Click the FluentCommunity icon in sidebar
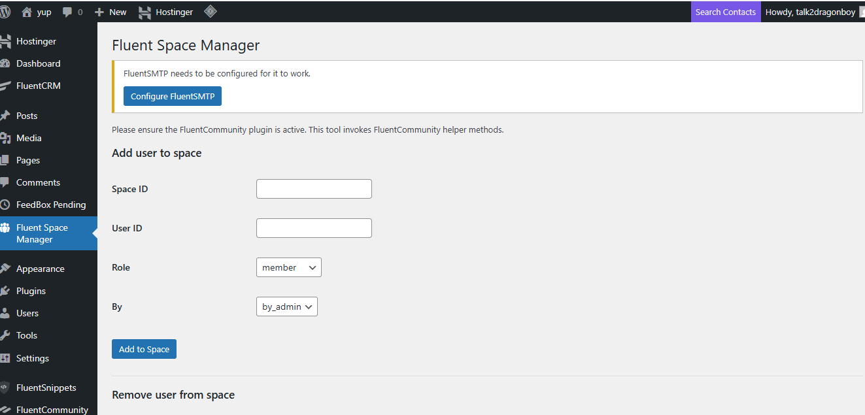The width and height of the screenshot is (865, 415). 5,410
